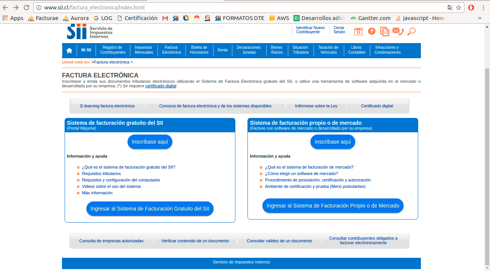Click the FACTURA ELECTRÓNICA page heading
This screenshot has width=490, height=271.
pyautogui.click(x=100, y=75)
